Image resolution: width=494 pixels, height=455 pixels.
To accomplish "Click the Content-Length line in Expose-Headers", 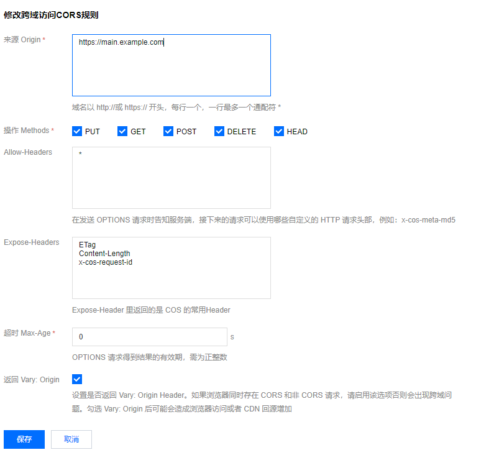I will [x=104, y=254].
